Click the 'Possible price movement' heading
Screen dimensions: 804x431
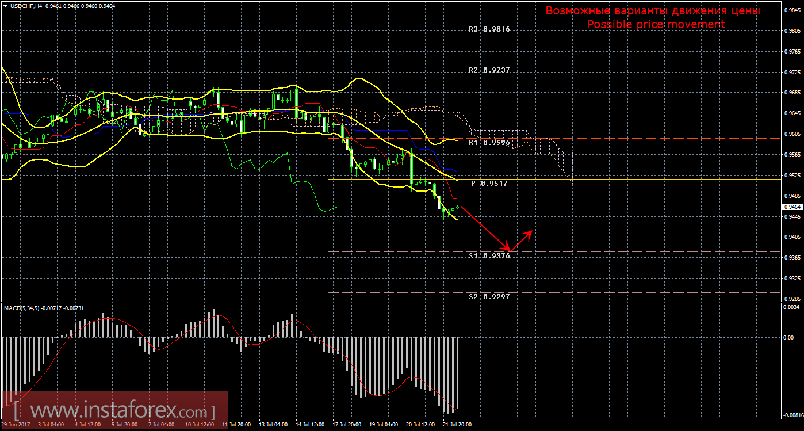pos(656,24)
